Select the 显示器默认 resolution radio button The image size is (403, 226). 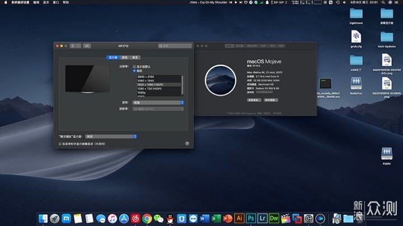[134, 66]
